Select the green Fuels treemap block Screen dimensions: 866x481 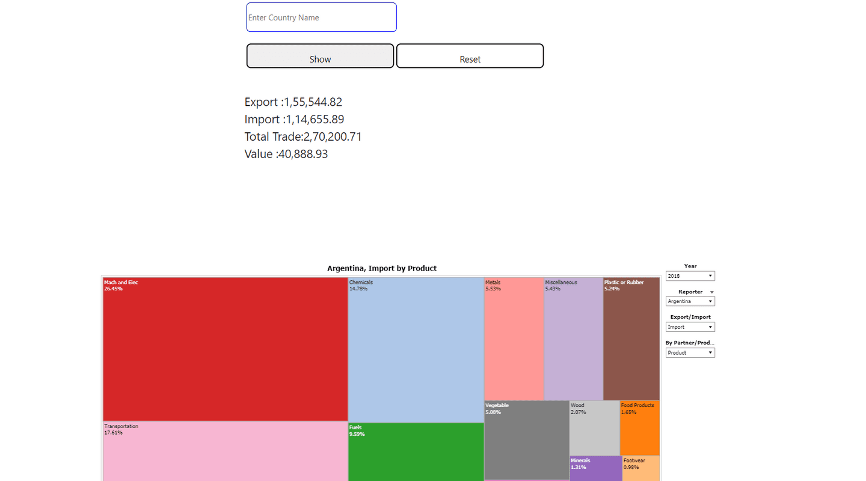coord(416,452)
